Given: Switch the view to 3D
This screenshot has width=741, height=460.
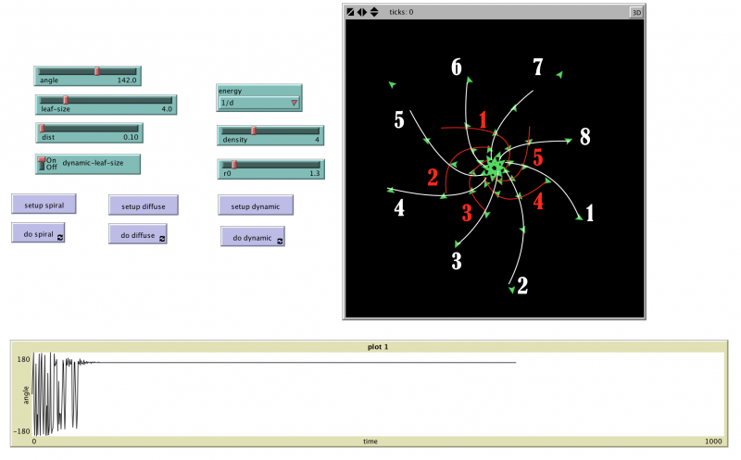Looking at the screenshot, I should pyautogui.click(x=635, y=12).
